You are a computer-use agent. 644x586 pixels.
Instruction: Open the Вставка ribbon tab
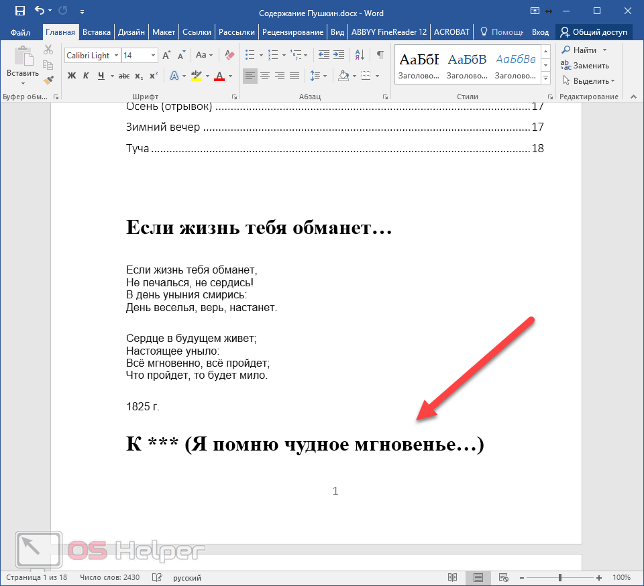[97, 32]
